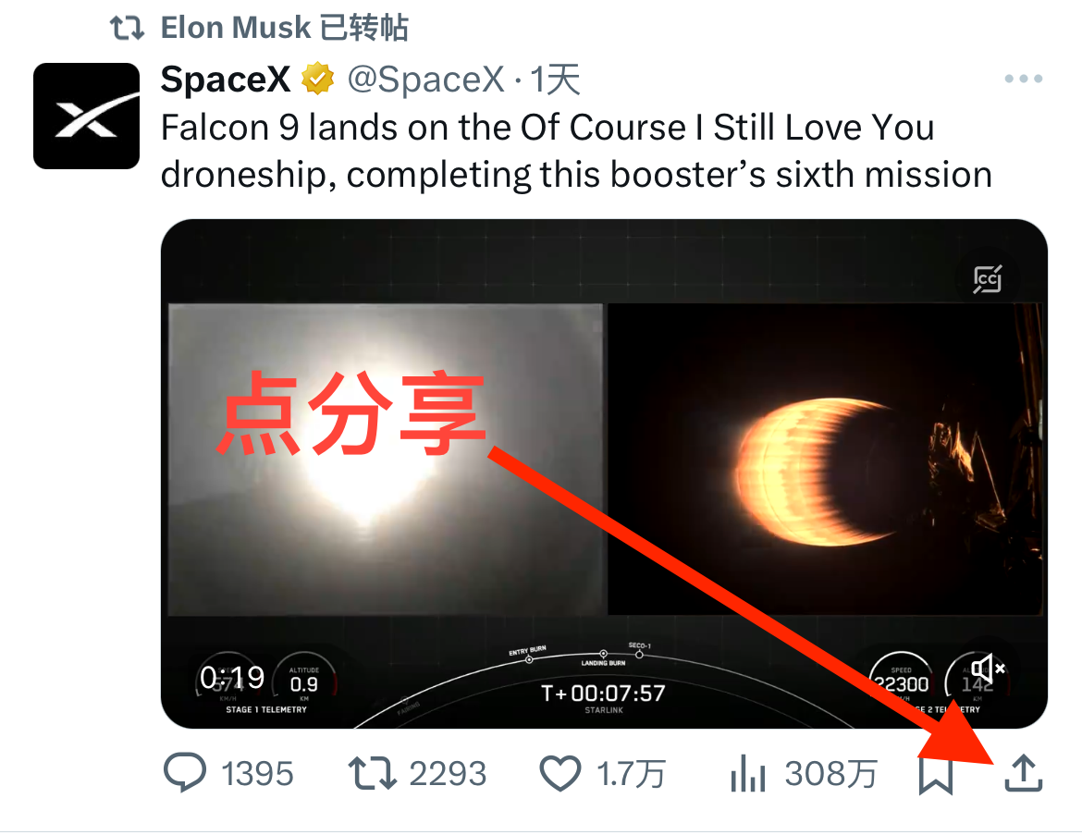The image size is (1082, 835).
Task: Click the 0:19 video time indicator
Action: tap(232, 678)
